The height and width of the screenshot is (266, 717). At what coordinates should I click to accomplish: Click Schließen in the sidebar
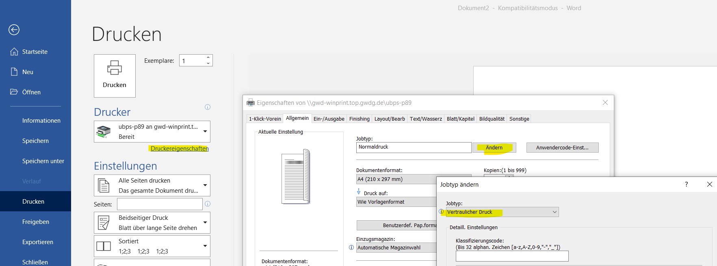coord(35,262)
